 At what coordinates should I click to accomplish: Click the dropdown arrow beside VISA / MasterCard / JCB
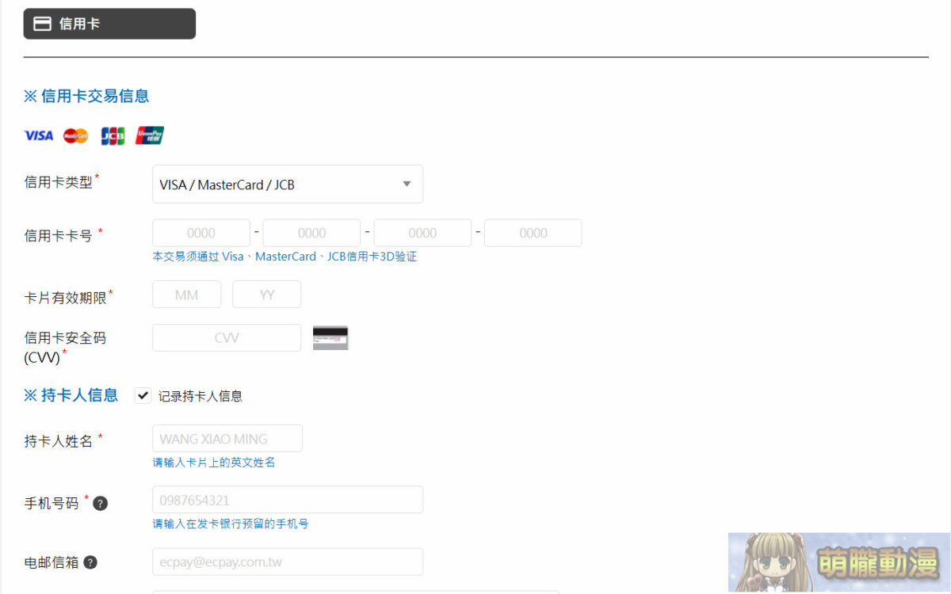407,185
